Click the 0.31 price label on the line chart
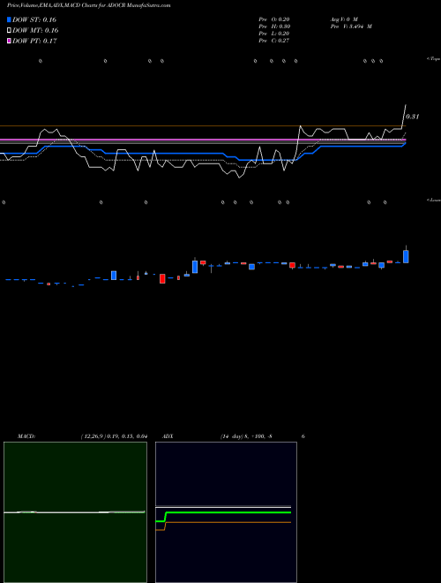This screenshot has width=441, height=583. pos(412,117)
